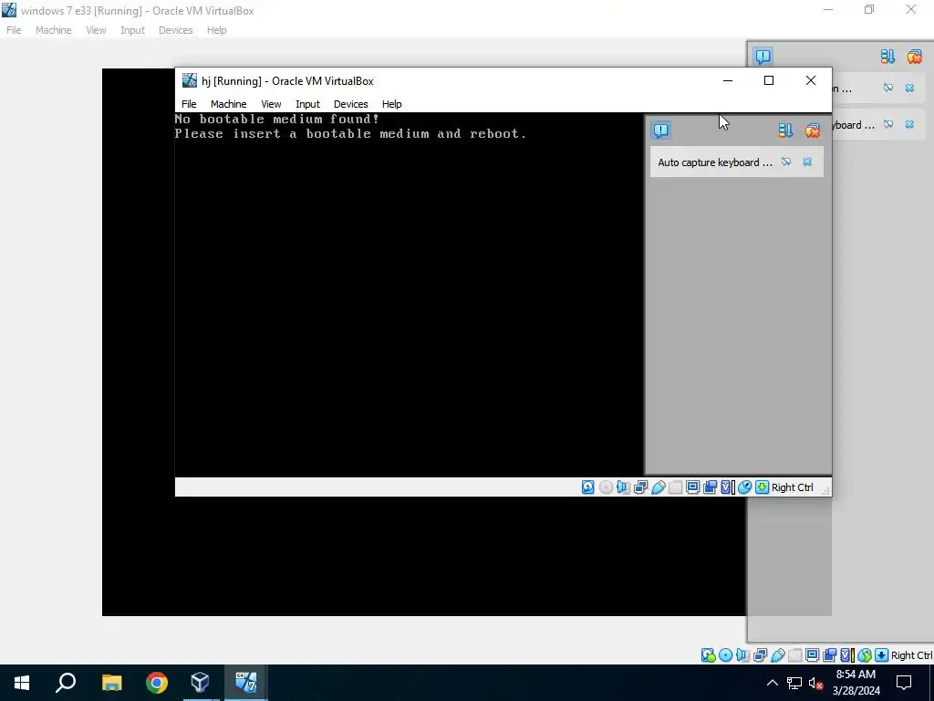Screen dimensions: 934x701
Task: Click hard disk icon in outer VM status bar
Action: (x=708, y=655)
